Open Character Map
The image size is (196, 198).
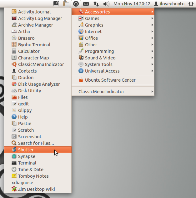[x=38, y=58]
